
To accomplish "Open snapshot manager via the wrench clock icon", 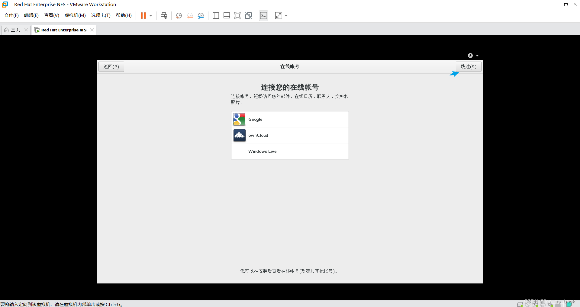I will (201, 16).
